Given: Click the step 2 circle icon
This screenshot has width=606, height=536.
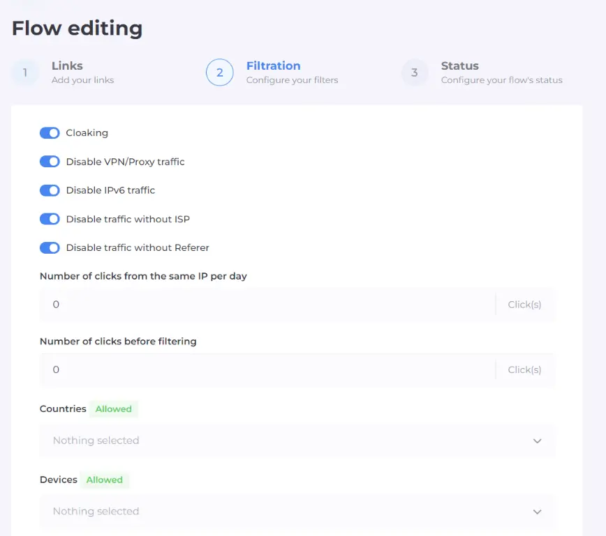Looking at the screenshot, I should 219,72.
